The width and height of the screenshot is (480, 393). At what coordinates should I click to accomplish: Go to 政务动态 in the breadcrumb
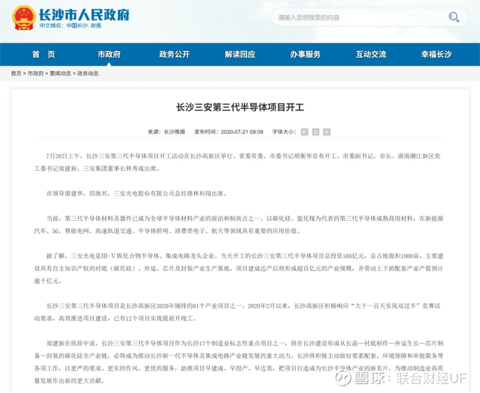click(88, 74)
